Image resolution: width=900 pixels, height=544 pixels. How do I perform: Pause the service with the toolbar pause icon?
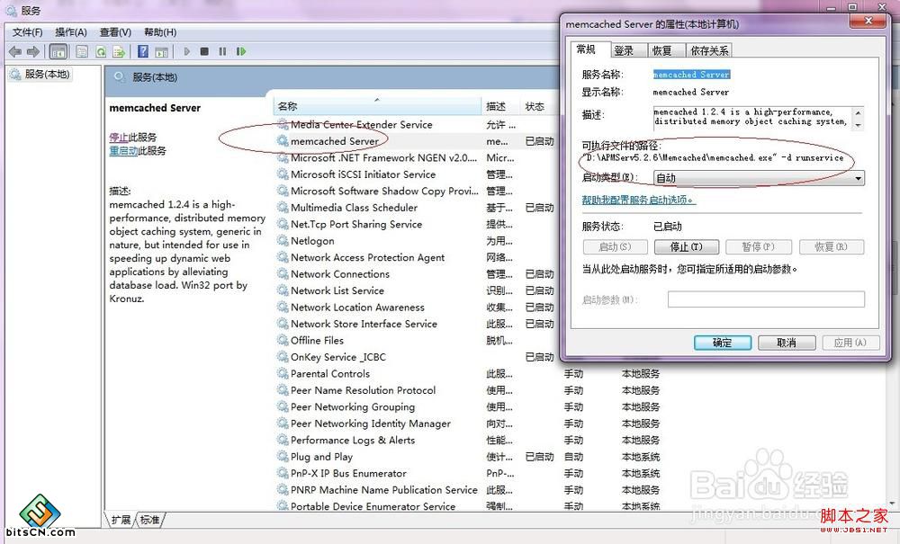pos(222,51)
